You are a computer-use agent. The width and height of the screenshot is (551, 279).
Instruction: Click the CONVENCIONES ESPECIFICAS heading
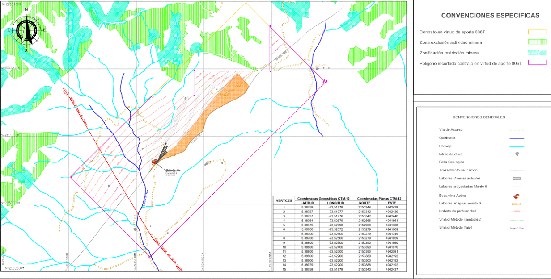tap(490, 16)
